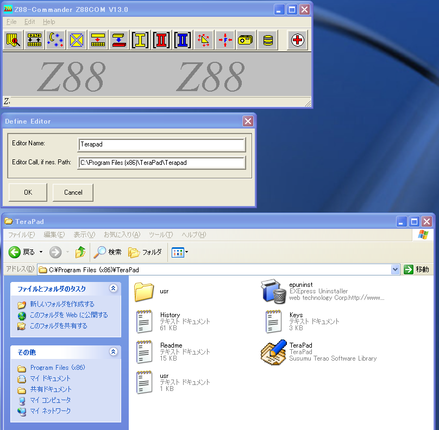Image resolution: width=439 pixels, height=430 pixels.
Task: Select the usr text document icon
Action: pos(144,382)
